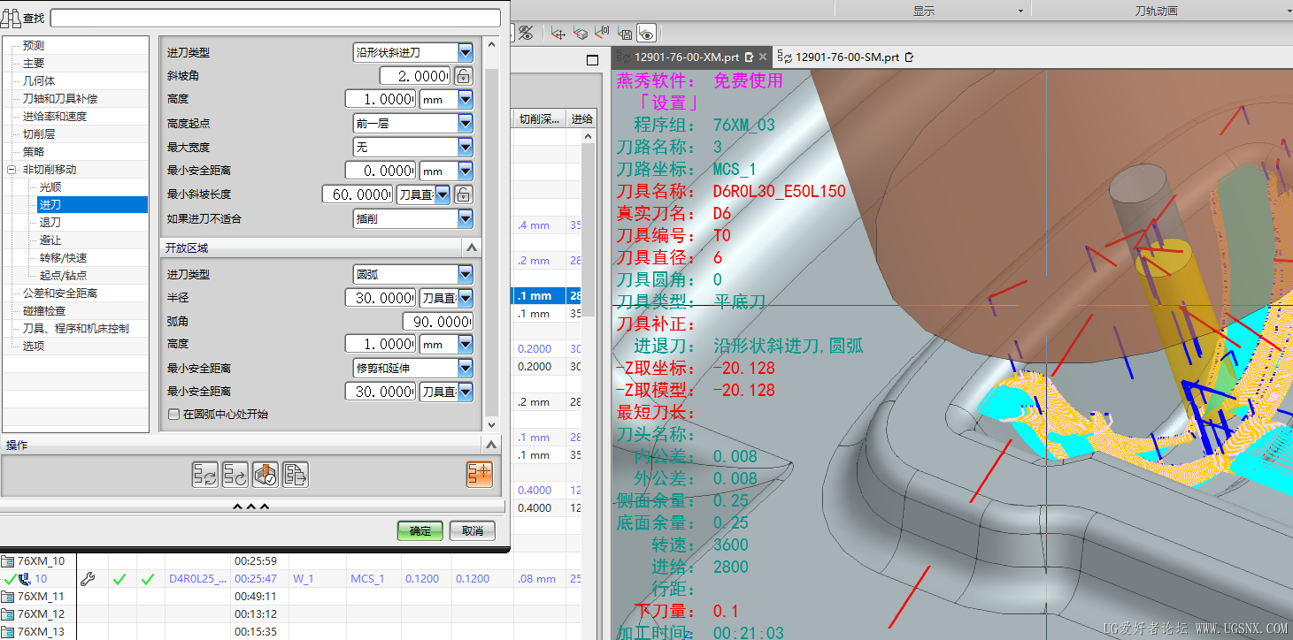Click the move coordinate system toolbar icon
1293x640 pixels.
(558, 34)
